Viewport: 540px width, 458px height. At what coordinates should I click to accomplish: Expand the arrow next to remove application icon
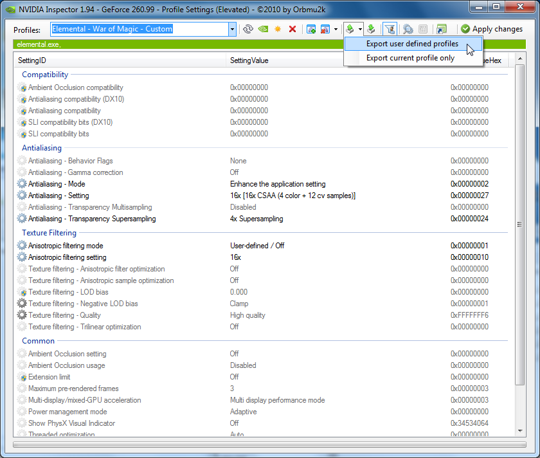(336, 29)
